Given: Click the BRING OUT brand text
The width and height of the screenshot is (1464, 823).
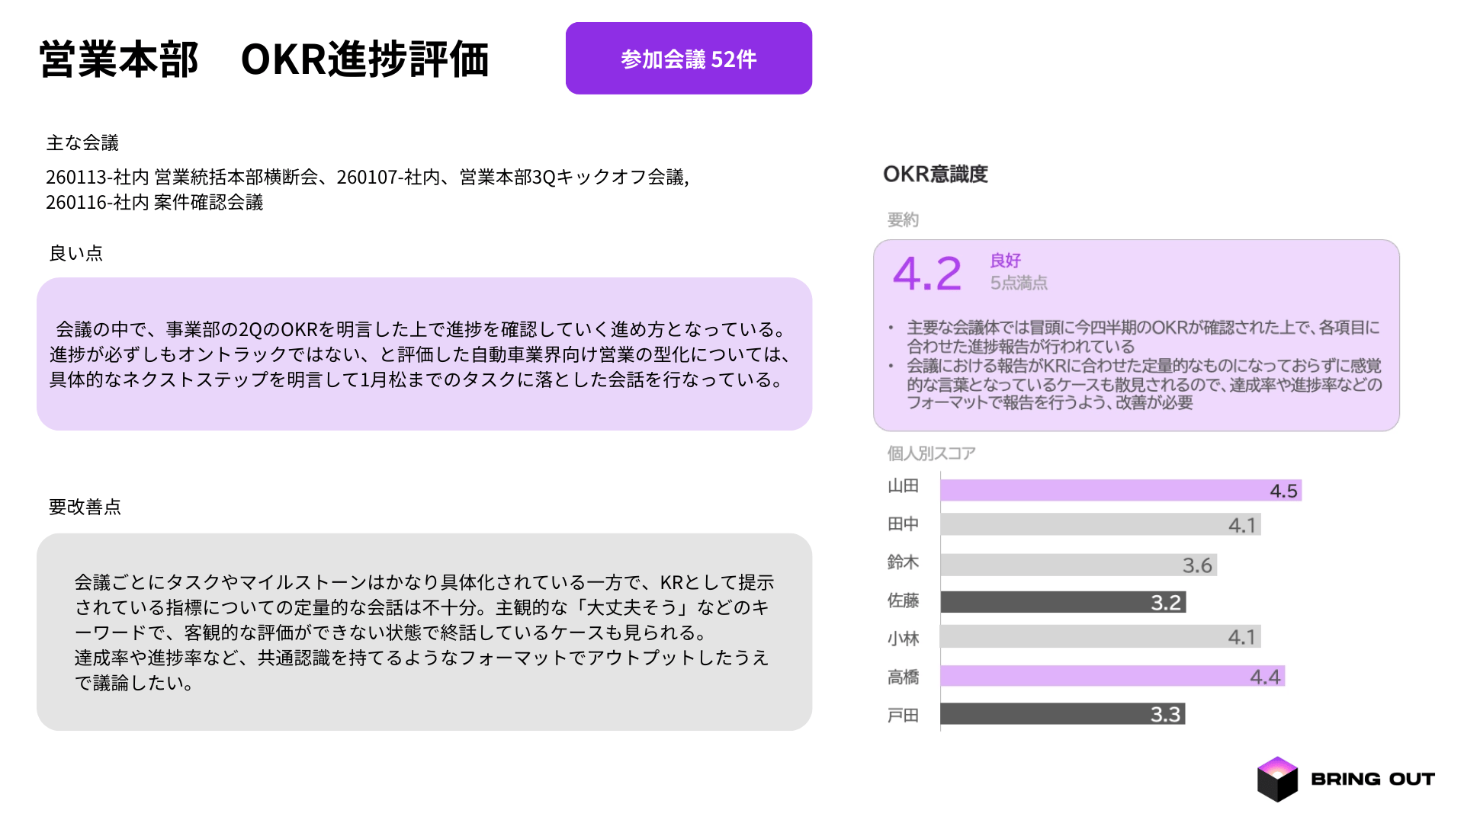Looking at the screenshot, I should (x=1372, y=779).
